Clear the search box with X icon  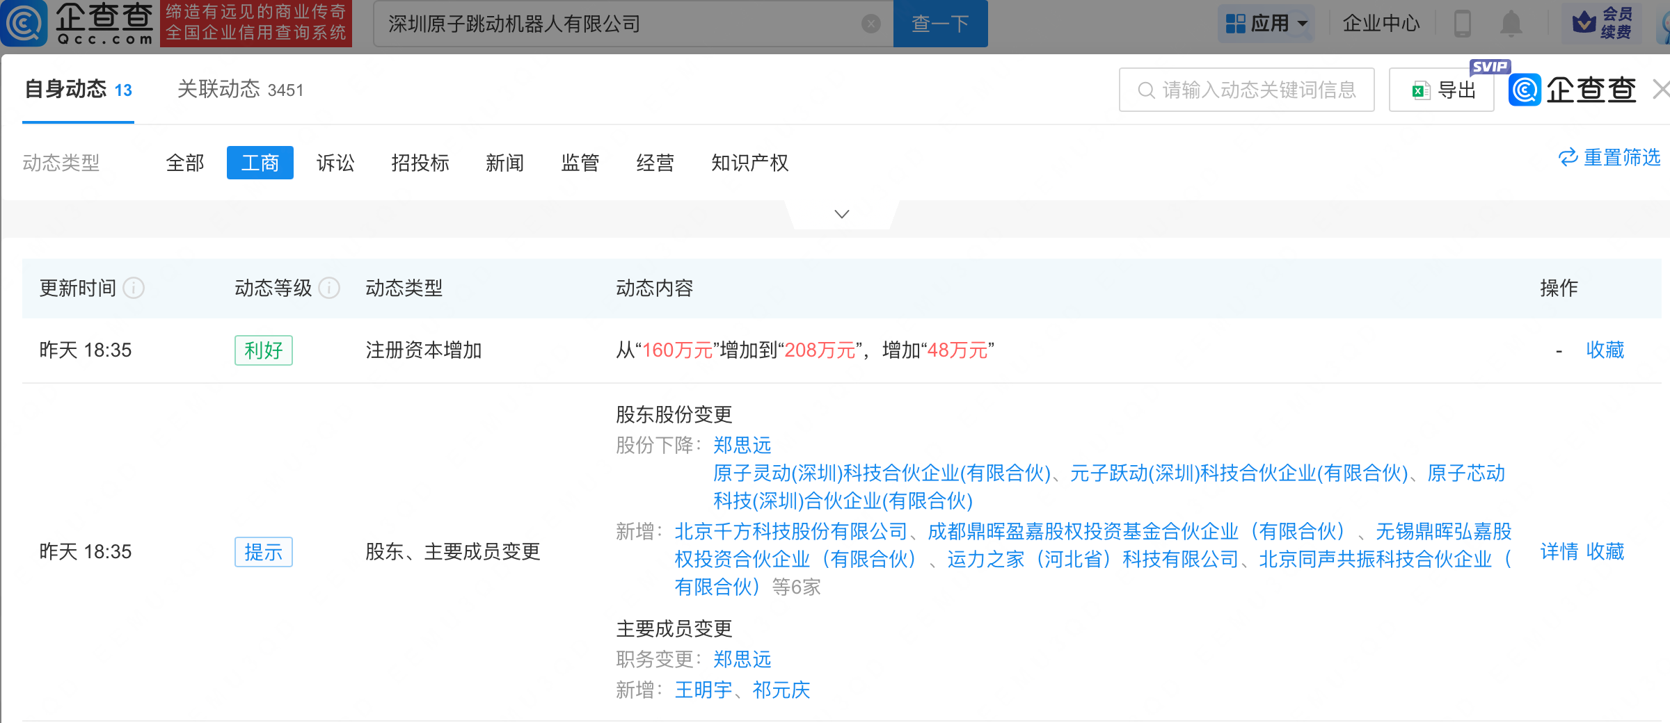point(870,24)
